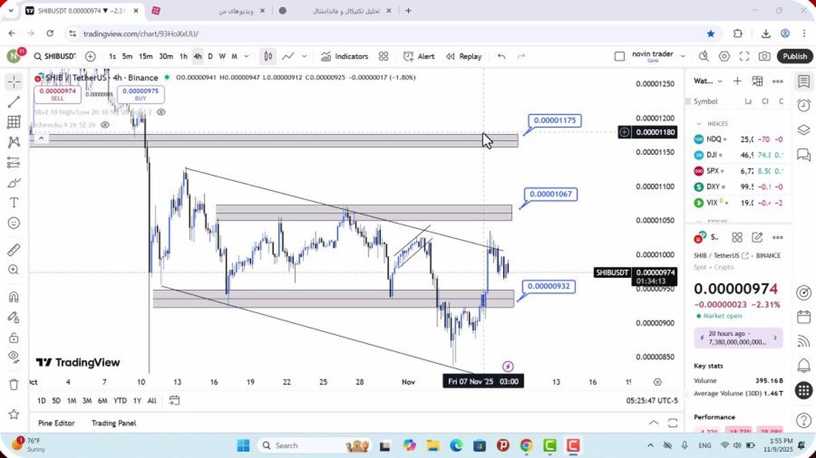The width and height of the screenshot is (816, 458).
Task: Toggle the layout select checkbox square
Action: [619, 56]
